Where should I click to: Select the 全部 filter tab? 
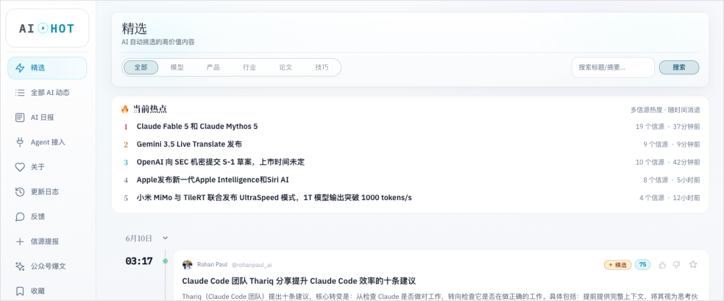(141, 68)
